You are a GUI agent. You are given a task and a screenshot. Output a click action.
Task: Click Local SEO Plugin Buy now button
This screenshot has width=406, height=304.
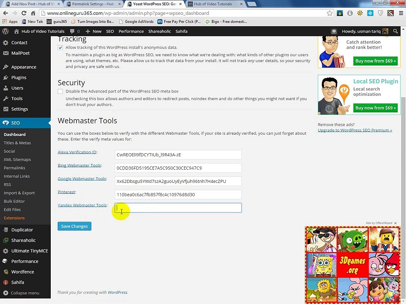375,108
